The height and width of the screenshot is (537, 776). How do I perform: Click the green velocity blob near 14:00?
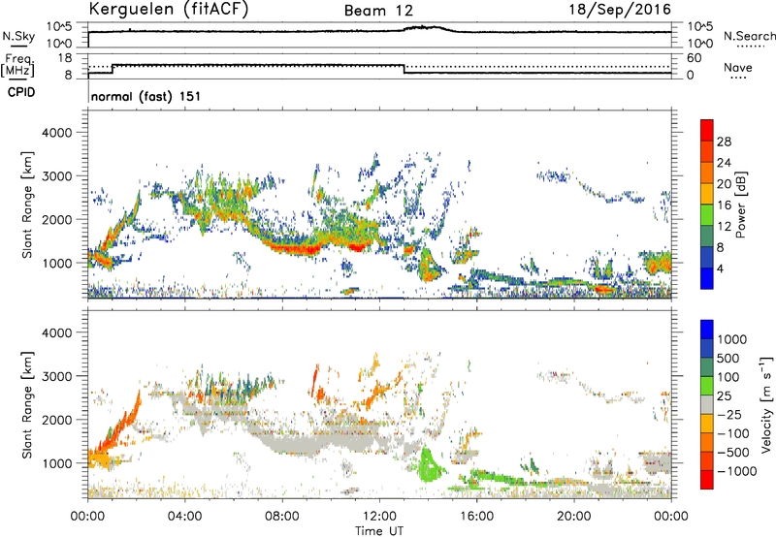coord(428,465)
